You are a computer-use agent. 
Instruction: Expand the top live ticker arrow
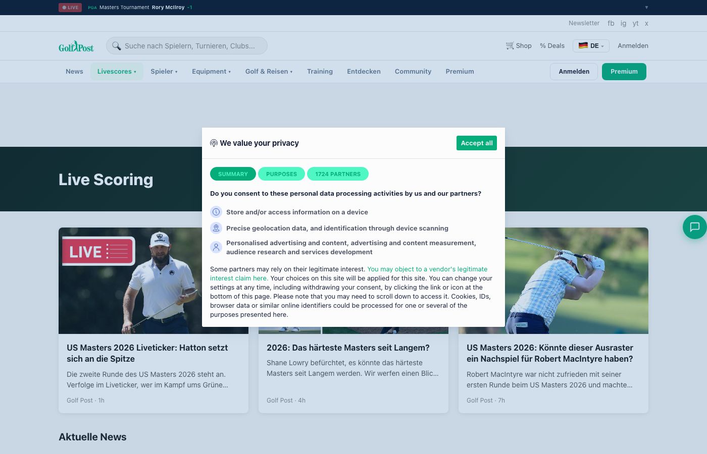click(646, 8)
